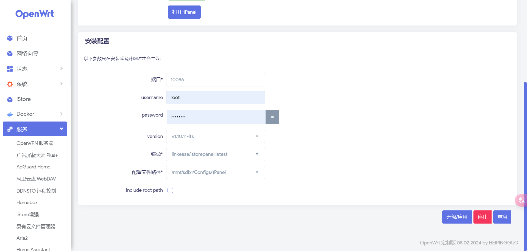Collapse the 服务 menu chevron
This screenshot has width=527, height=251.
pyautogui.click(x=61, y=129)
